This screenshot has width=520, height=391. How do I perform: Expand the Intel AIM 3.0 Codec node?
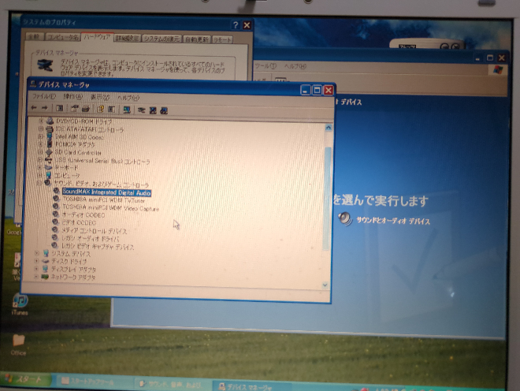point(40,136)
